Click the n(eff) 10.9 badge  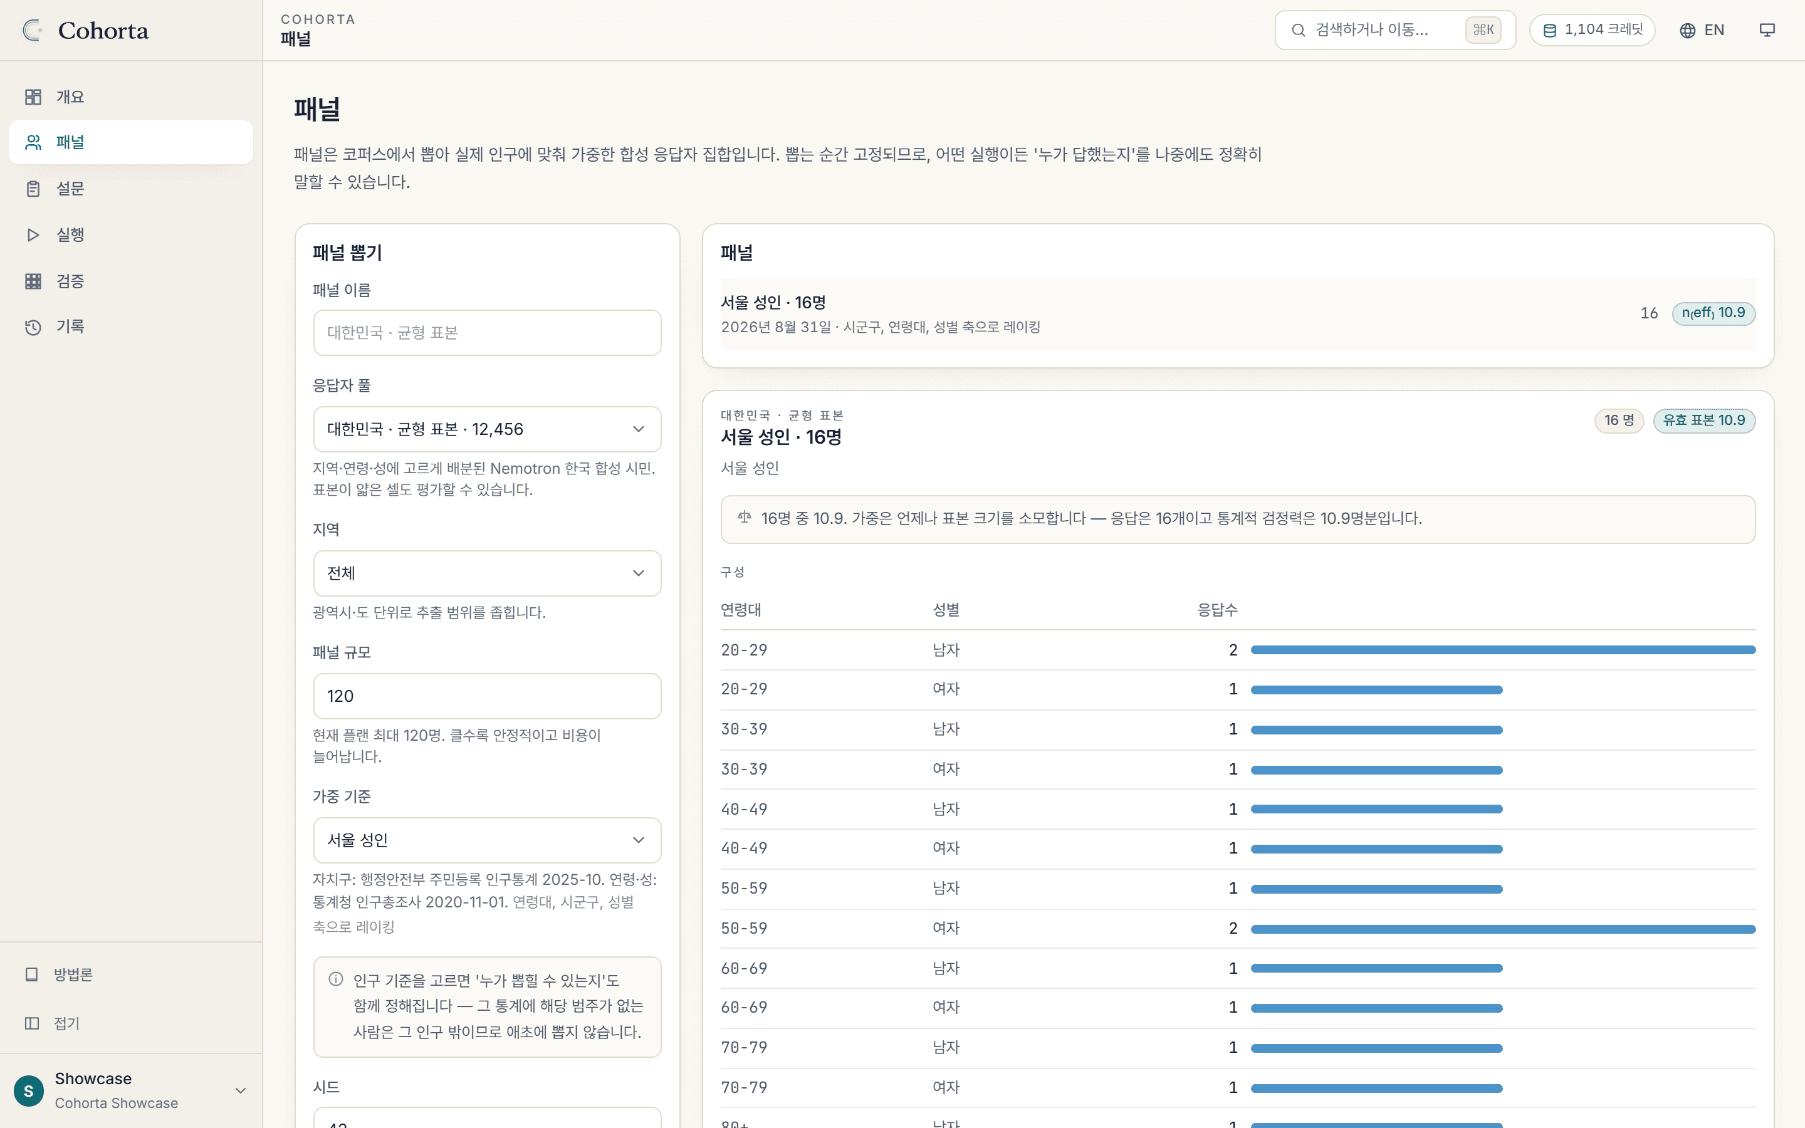(x=1713, y=313)
